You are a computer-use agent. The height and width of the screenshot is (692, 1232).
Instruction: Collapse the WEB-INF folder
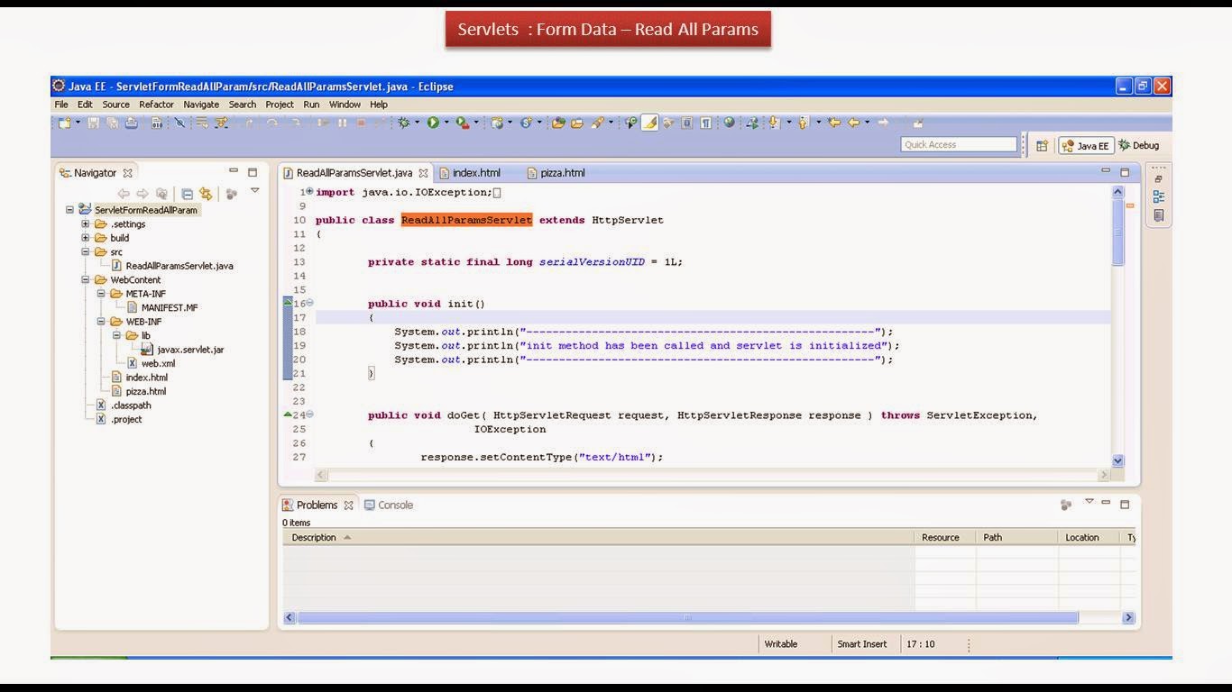click(99, 322)
